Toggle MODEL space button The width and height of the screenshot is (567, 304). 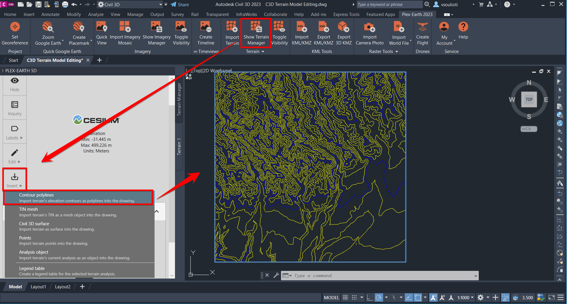tap(331, 297)
